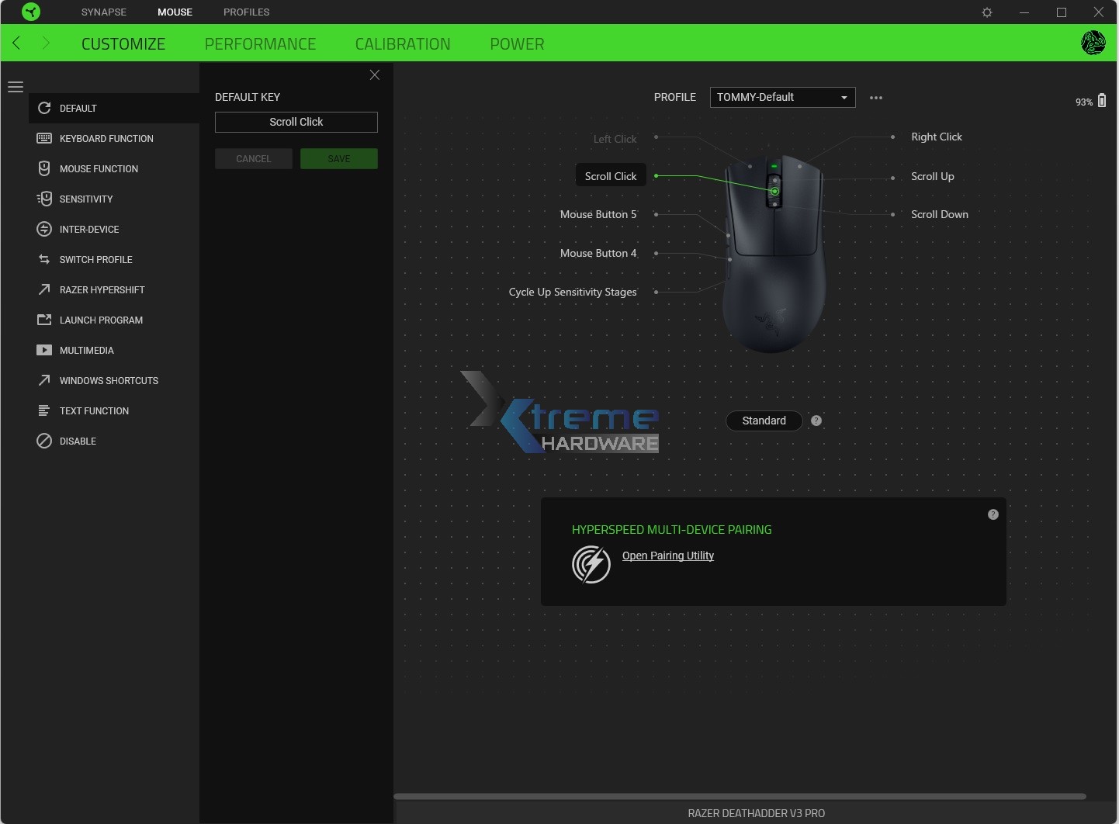Close the Default Key panel

pyautogui.click(x=375, y=75)
